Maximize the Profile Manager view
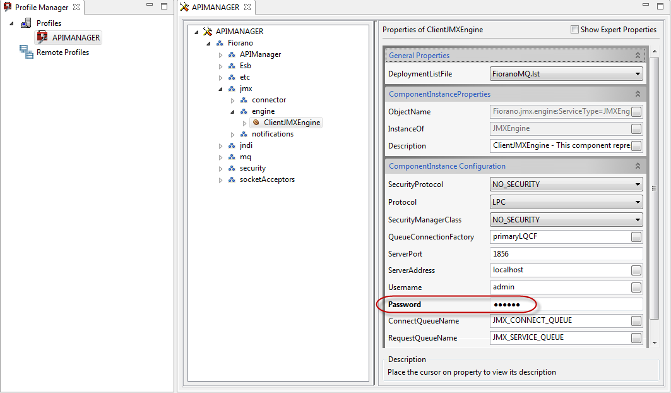Image resolution: width=671 pixels, height=393 pixels. click(x=164, y=6)
